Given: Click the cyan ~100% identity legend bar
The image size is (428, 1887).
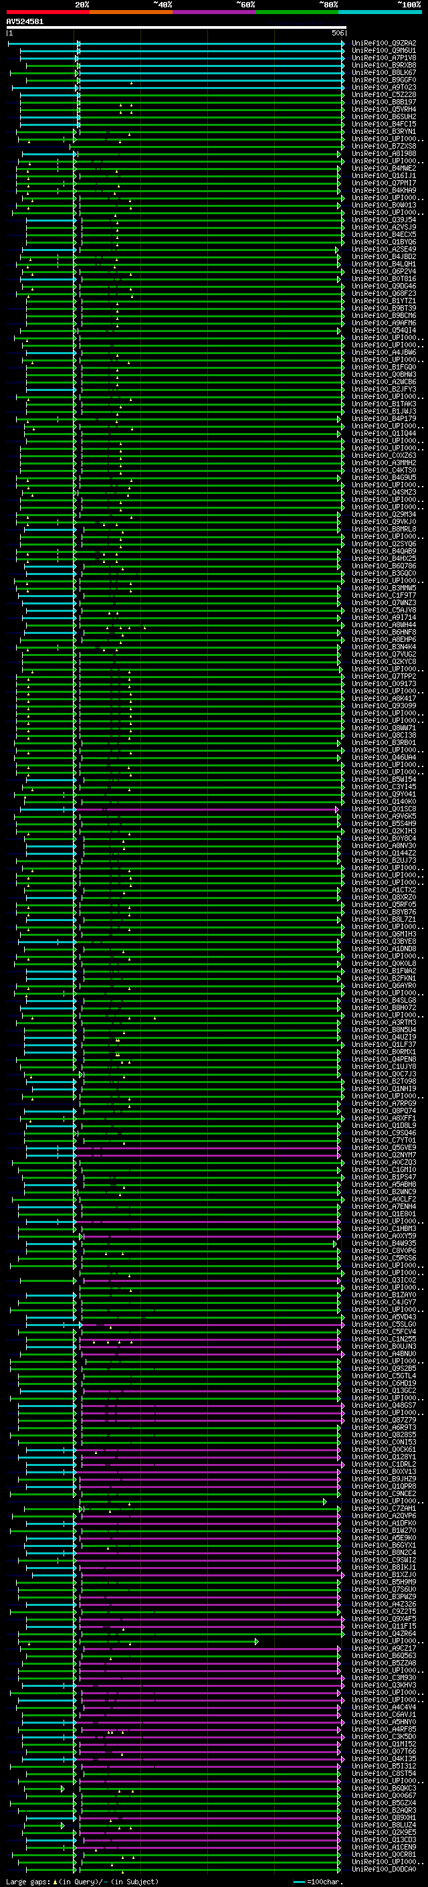Looking at the screenshot, I should pos(380,12).
